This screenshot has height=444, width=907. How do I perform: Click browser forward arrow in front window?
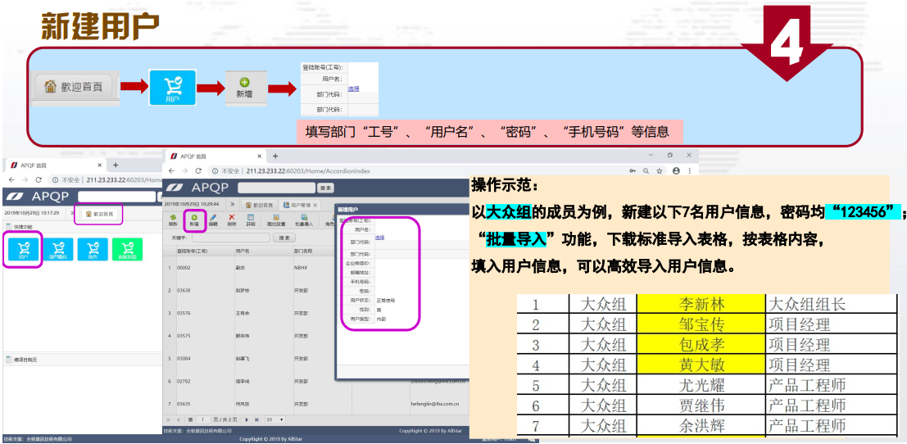pyautogui.click(x=185, y=171)
